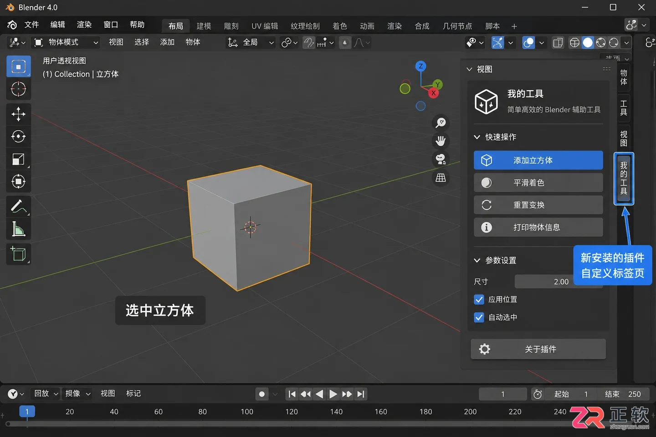
Task: Enable solid viewport shading mode
Action: (x=588, y=42)
